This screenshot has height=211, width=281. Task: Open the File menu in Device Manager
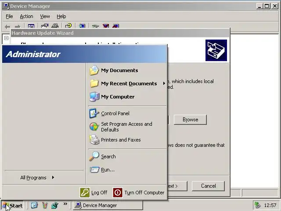coord(9,16)
